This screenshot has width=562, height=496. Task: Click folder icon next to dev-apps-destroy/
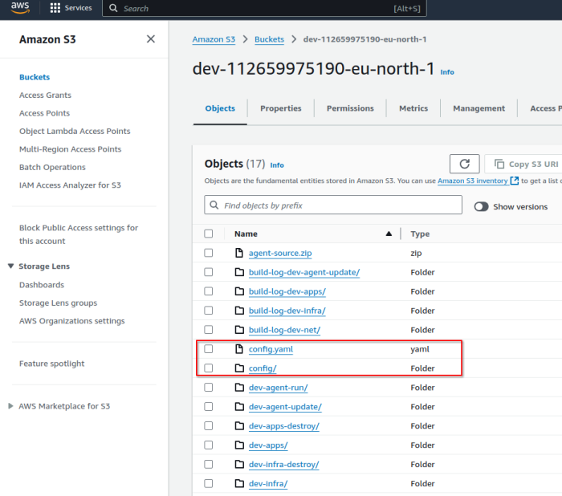click(x=239, y=425)
